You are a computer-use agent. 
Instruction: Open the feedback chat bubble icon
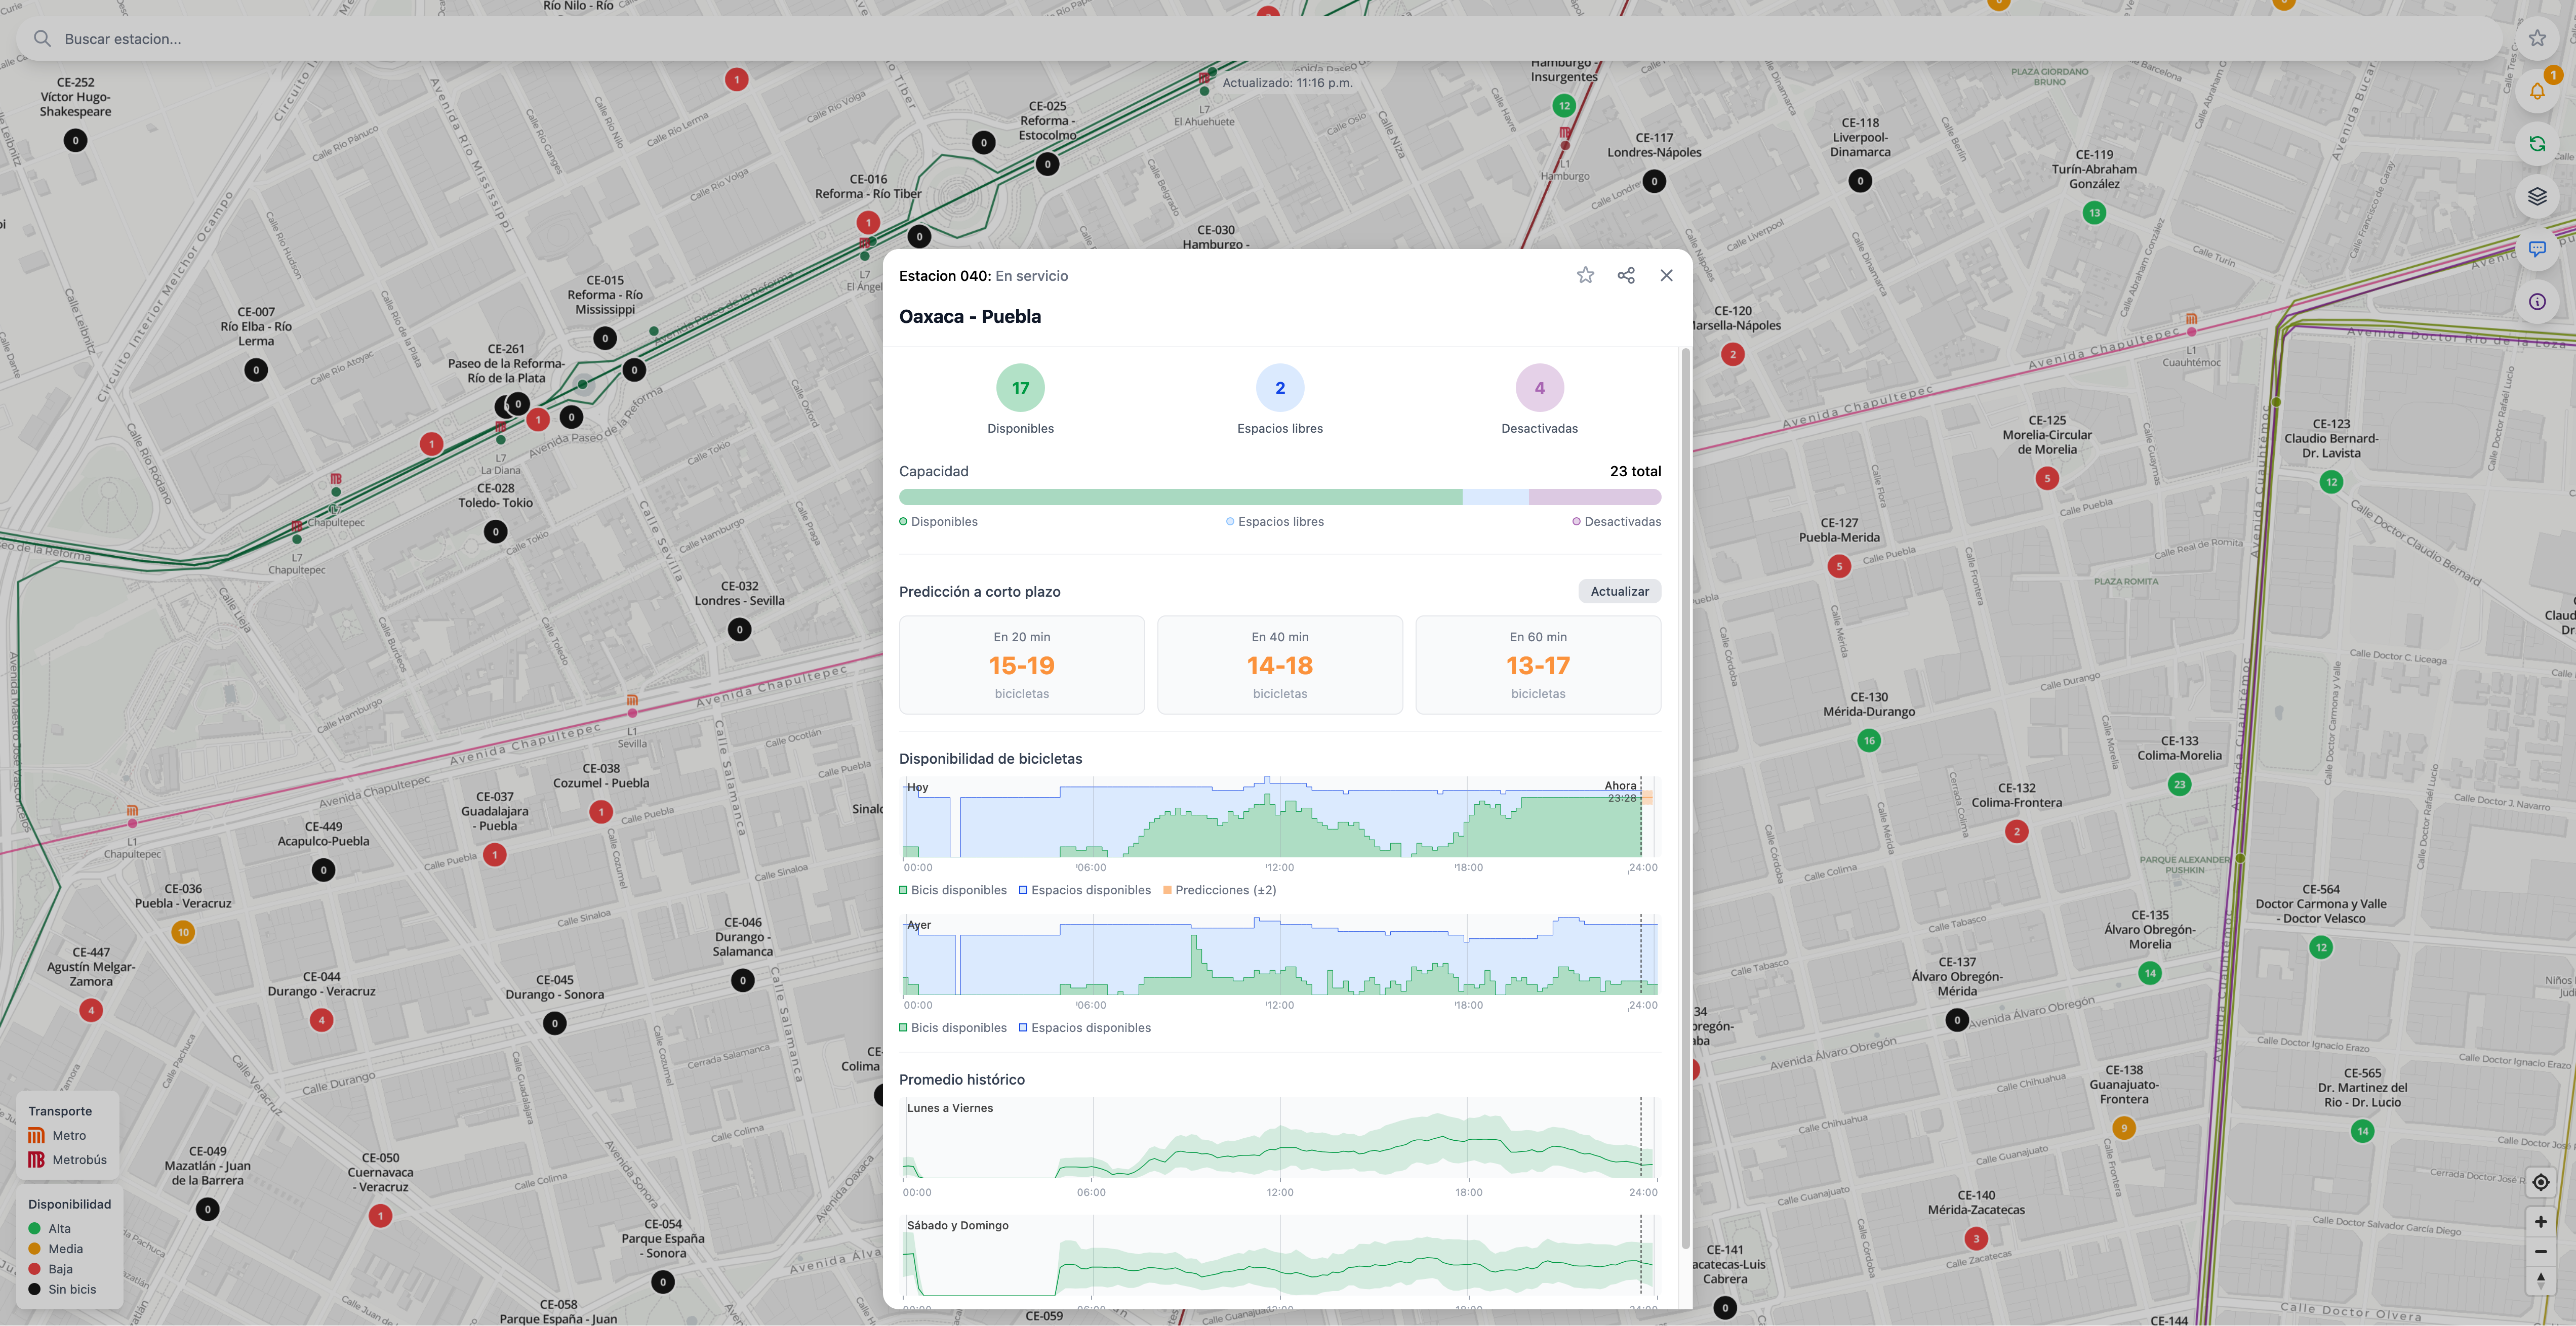2537,249
